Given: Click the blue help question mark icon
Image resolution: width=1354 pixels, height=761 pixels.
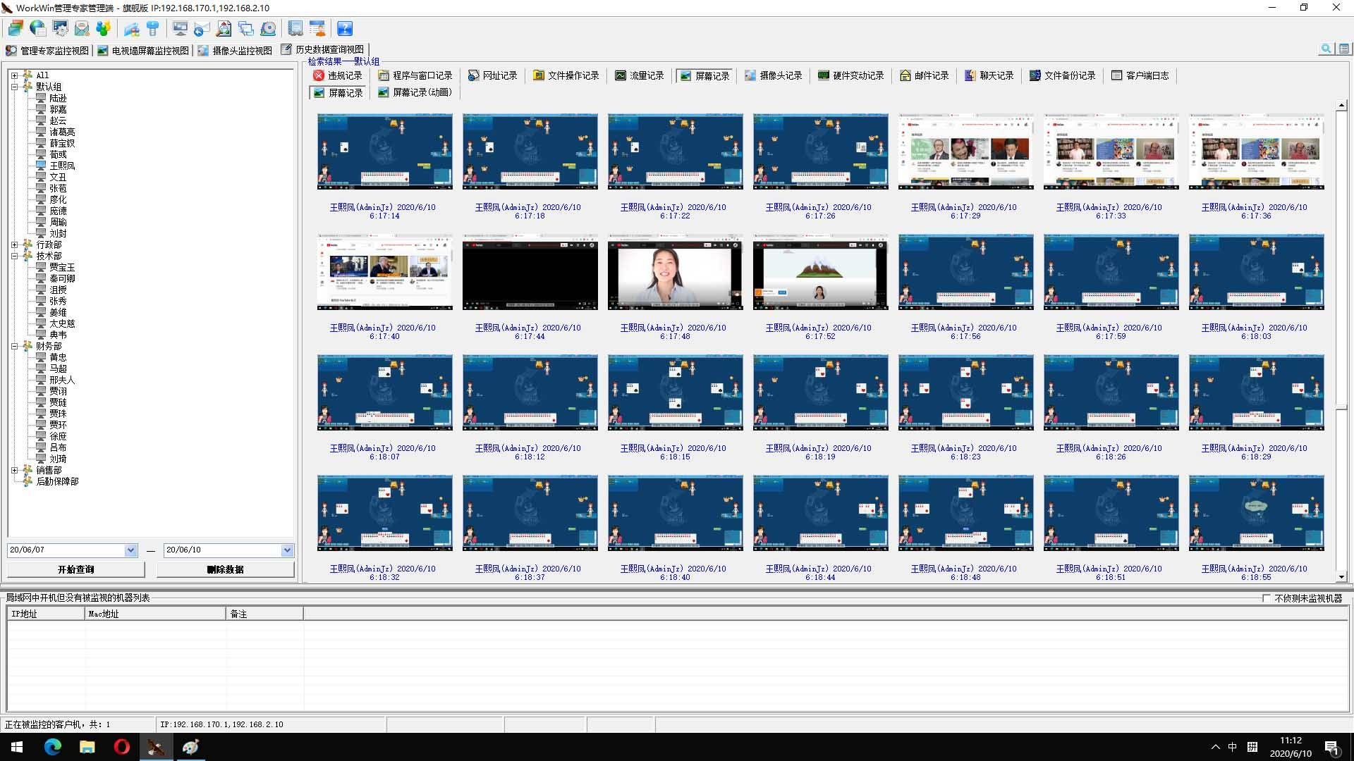Looking at the screenshot, I should coord(345,28).
